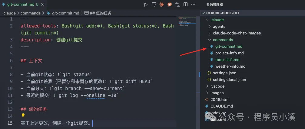Expand the claude-code-chat-images folder

click(210, 33)
